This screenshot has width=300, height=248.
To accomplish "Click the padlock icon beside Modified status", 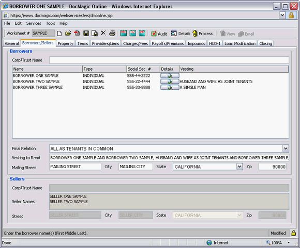I will point(293,233).
